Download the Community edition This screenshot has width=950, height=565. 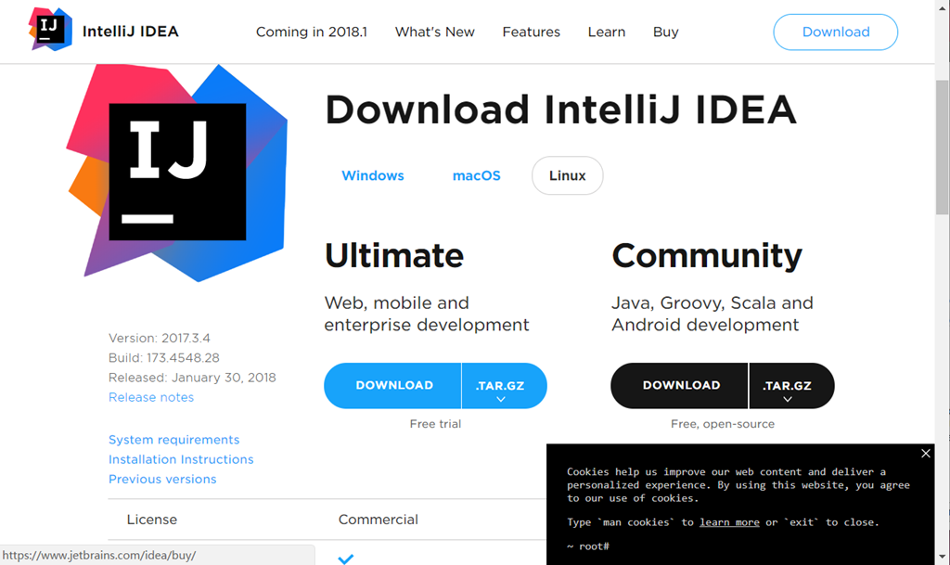pyautogui.click(x=679, y=385)
